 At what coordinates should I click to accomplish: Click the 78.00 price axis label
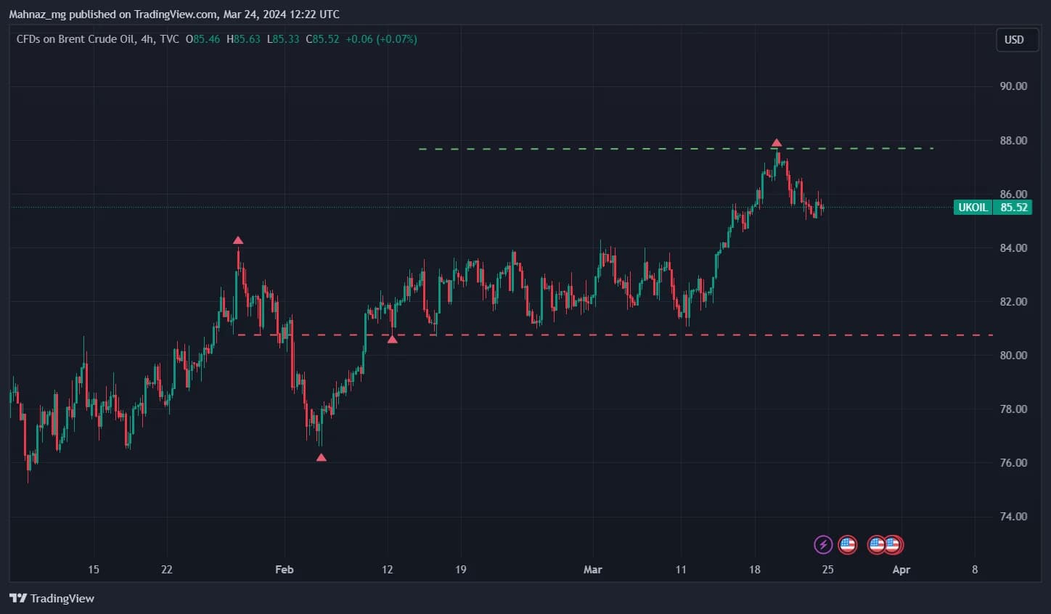click(1013, 409)
